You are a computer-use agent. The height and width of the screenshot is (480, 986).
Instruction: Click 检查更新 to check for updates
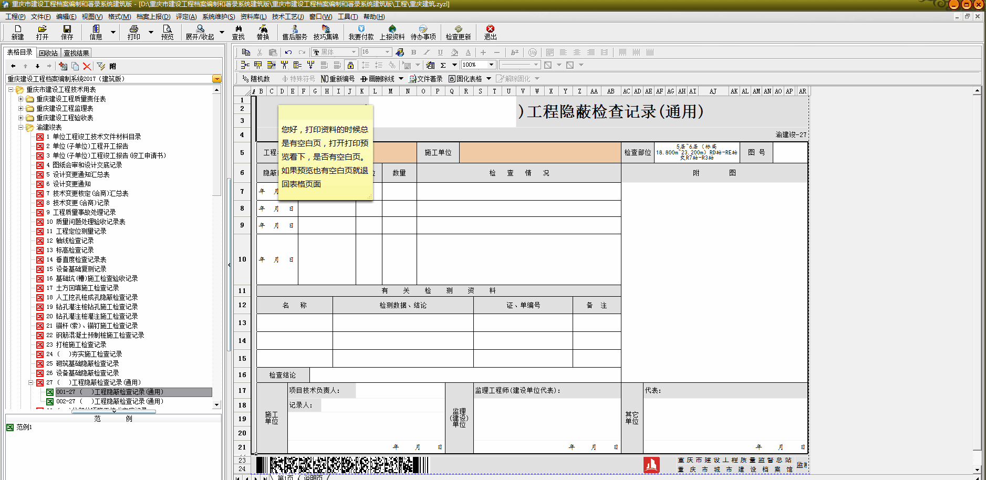click(458, 32)
